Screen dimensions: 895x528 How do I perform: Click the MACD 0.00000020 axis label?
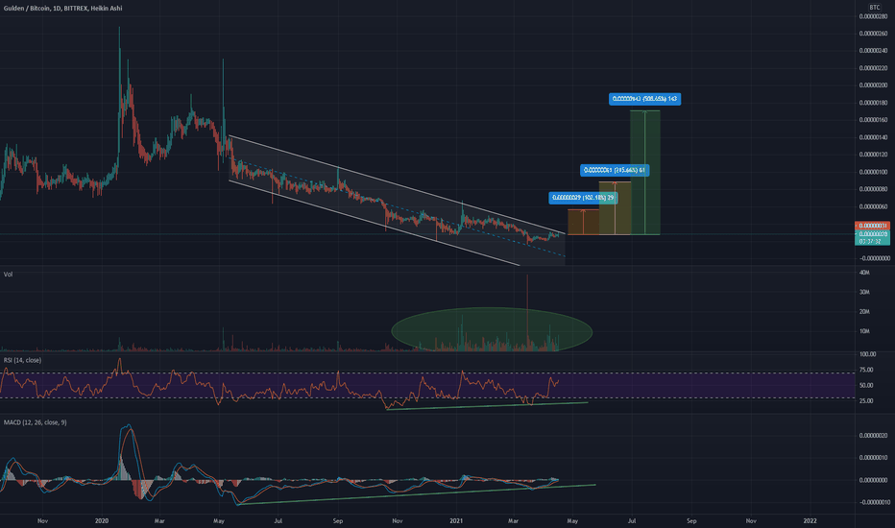click(873, 436)
